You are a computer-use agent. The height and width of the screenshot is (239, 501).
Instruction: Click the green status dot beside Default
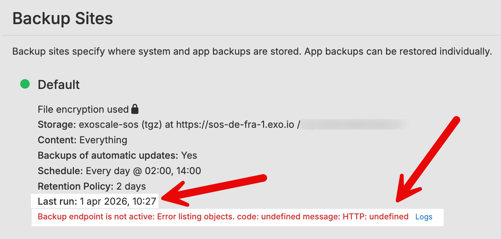point(25,84)
